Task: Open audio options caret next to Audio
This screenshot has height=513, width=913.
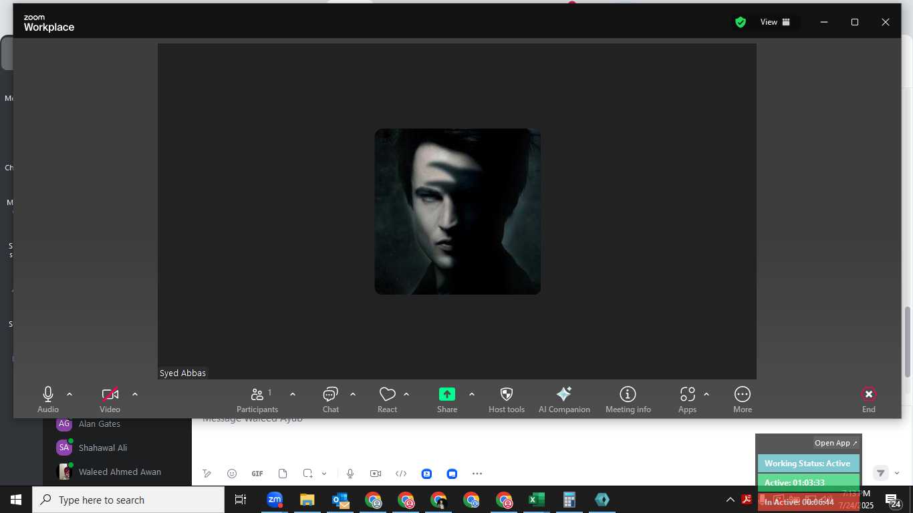Action: [69, 394]
